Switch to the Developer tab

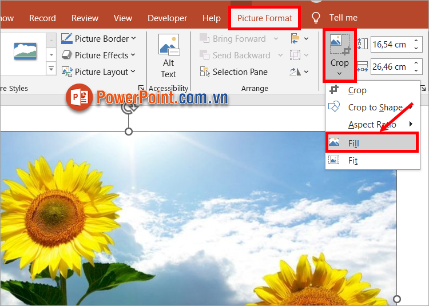167,18
